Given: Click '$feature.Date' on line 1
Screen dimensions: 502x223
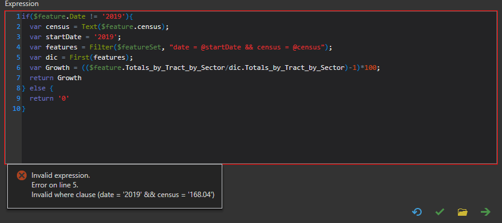Looking at the screenshot, I should coord(60,16).
